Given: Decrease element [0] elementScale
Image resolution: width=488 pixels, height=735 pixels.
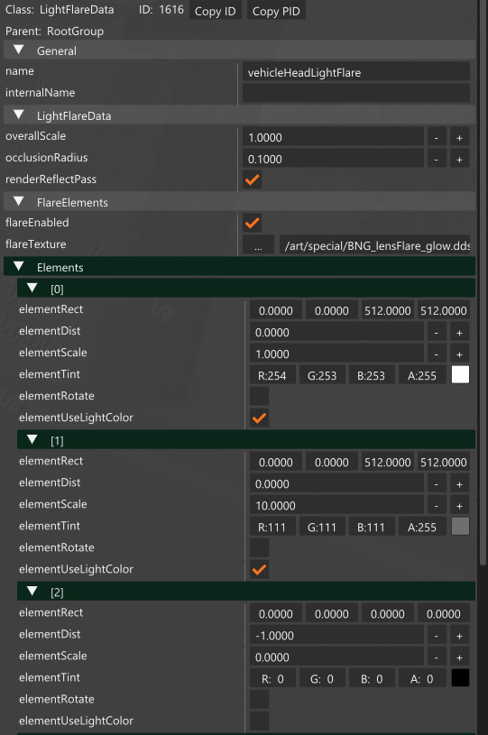Looking at the screenshot, I should pyautogui.click(x=437, y=354).
